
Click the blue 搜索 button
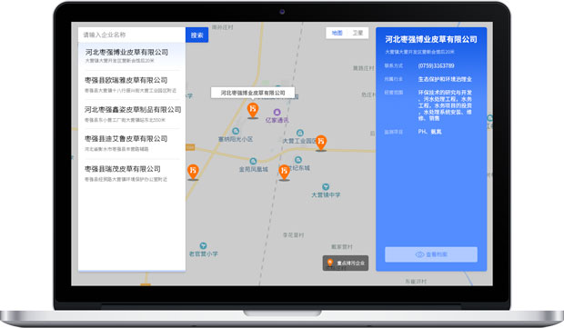click(196, 35)
